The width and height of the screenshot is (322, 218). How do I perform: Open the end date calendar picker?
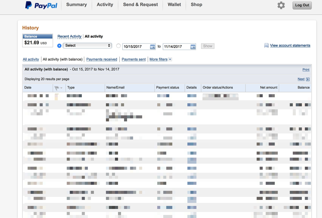pyautogui.click(x=193, y=47)
